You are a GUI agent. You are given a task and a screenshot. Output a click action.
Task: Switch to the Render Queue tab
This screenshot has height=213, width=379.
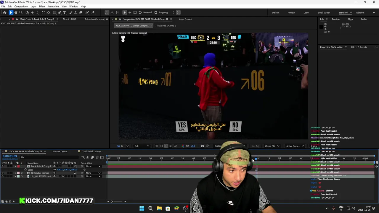click(x=60, y=151)
